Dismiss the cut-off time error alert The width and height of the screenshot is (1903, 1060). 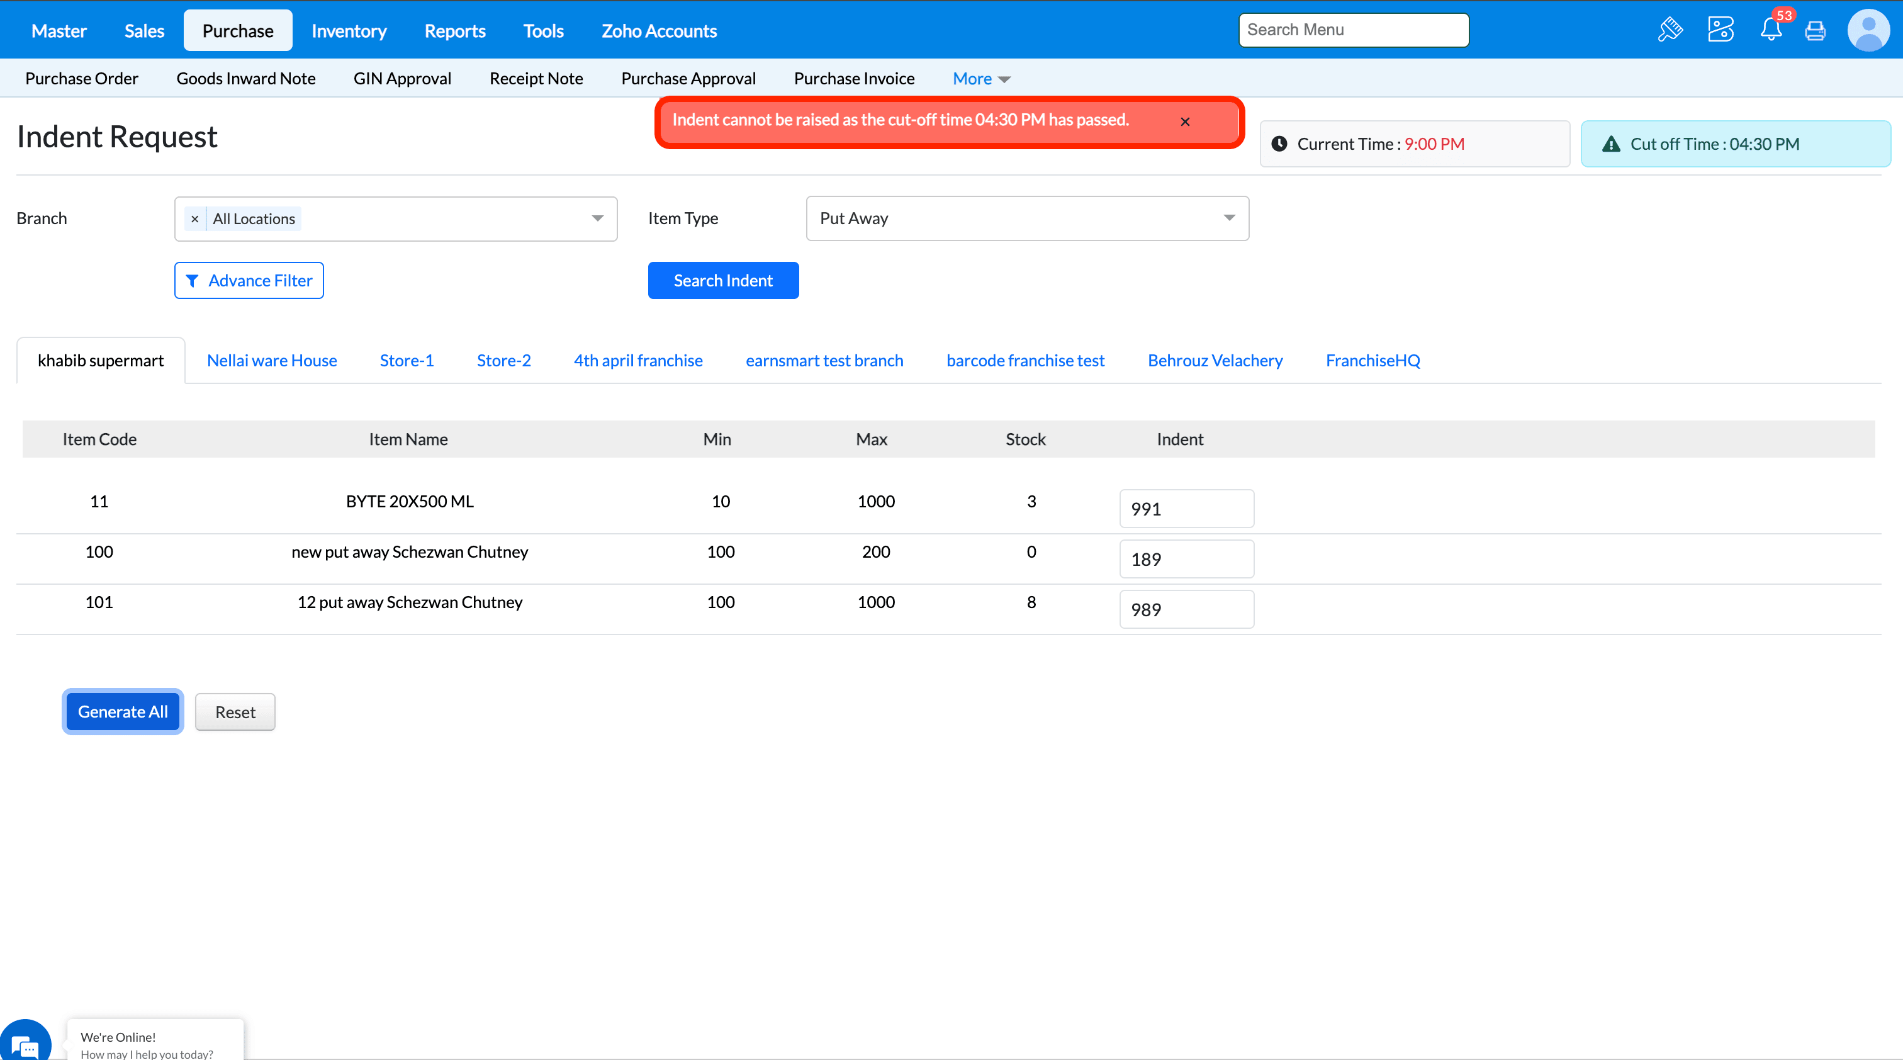tap(1185, 122)
